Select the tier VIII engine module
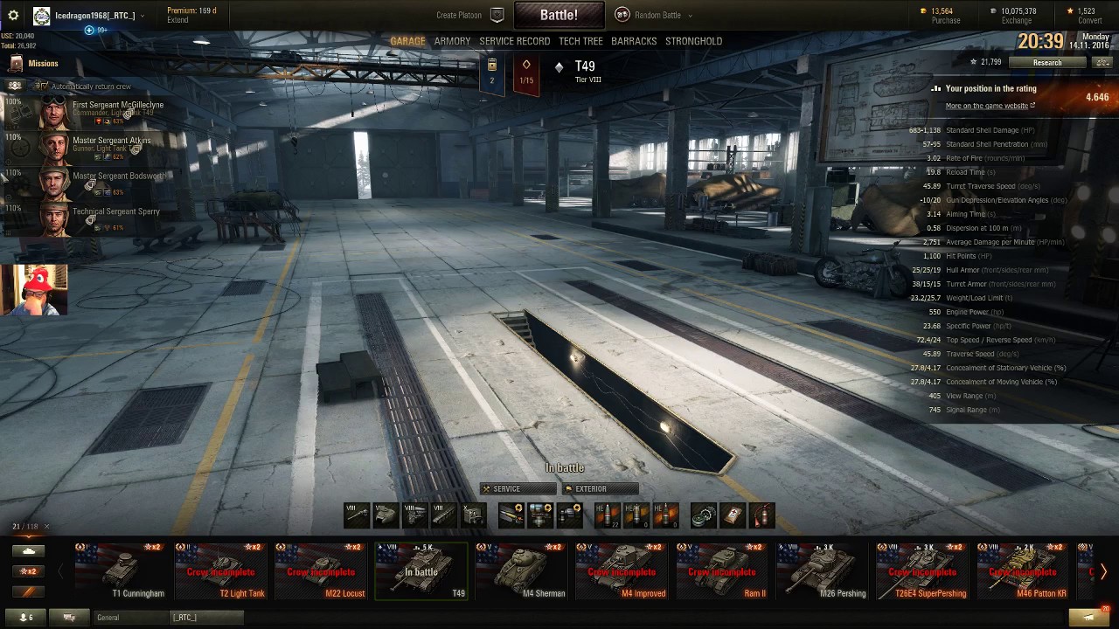This screenshot has width=1119, height=629. click(x=414, y=515)
